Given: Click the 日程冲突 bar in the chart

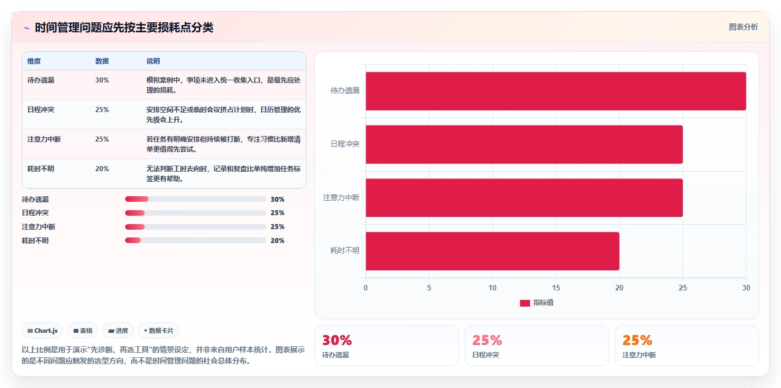Looking at the screenshot, I should tap(524, 144).
